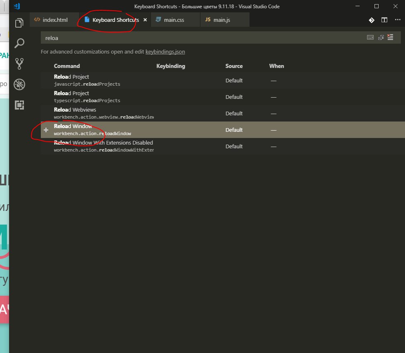
Task: Switch to main.css tab
Action: click(176, 20)
